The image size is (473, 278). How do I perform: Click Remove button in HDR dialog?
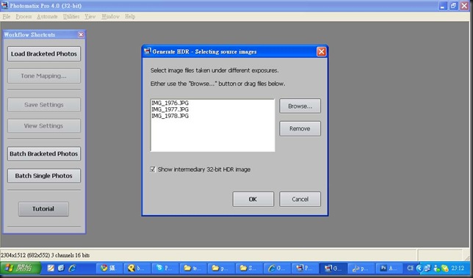click(300, 128)
